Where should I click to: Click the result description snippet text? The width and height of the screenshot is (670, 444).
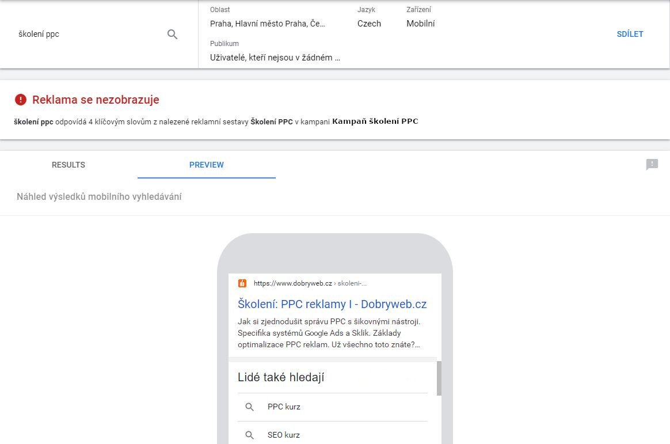click(x=329, y=333)
